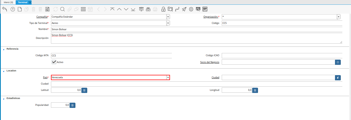
Task: Open the report presentation board icon
Action: click(x=141, y=9)
